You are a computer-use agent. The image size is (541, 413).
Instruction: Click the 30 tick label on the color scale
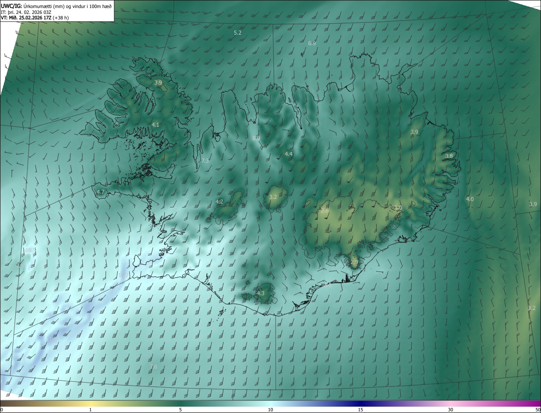point(451,410)
